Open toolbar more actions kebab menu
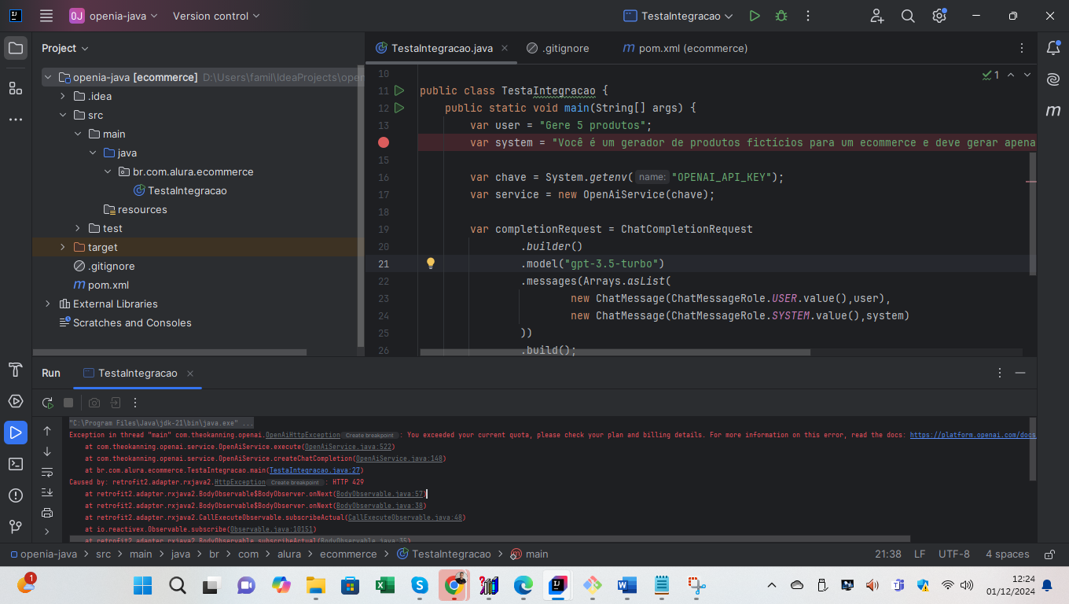The image size is (1069, 604). (807, 16)
